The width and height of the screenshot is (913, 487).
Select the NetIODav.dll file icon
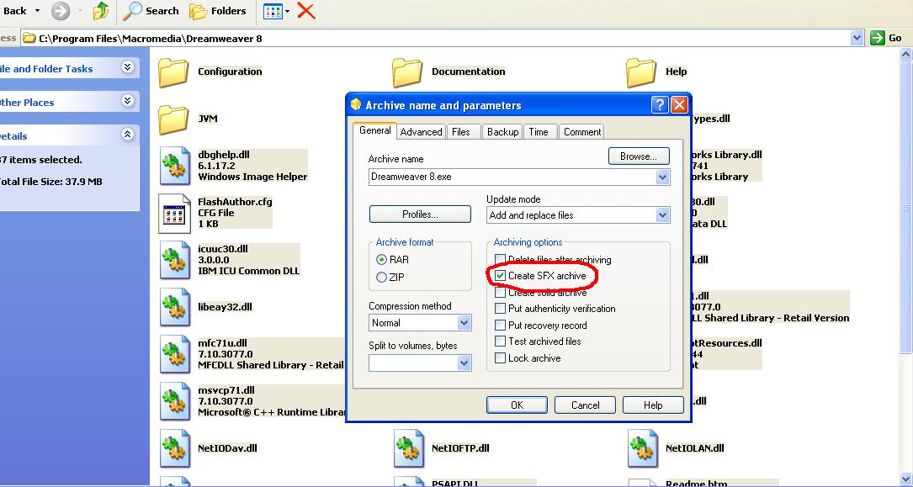point(174,448)
